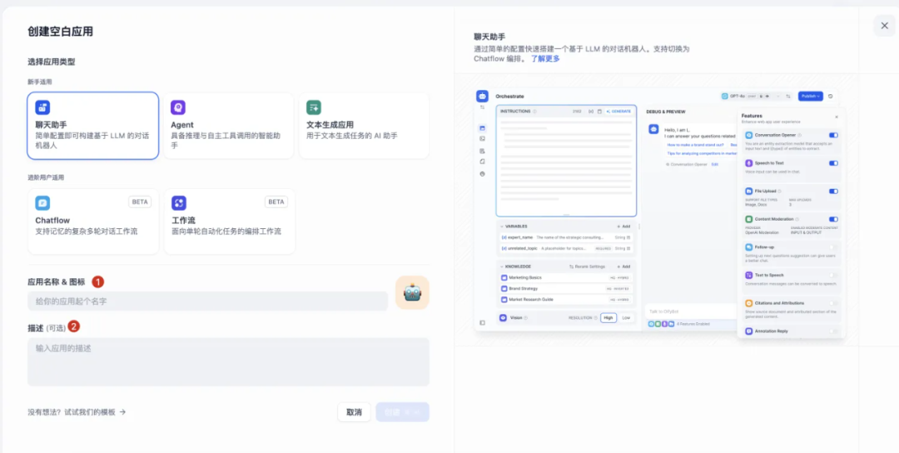Viewport: 899px width, 453px height.
Task: Toggle the Speech to Text switch
Action: pyautogui.click(x=833, y=163)
